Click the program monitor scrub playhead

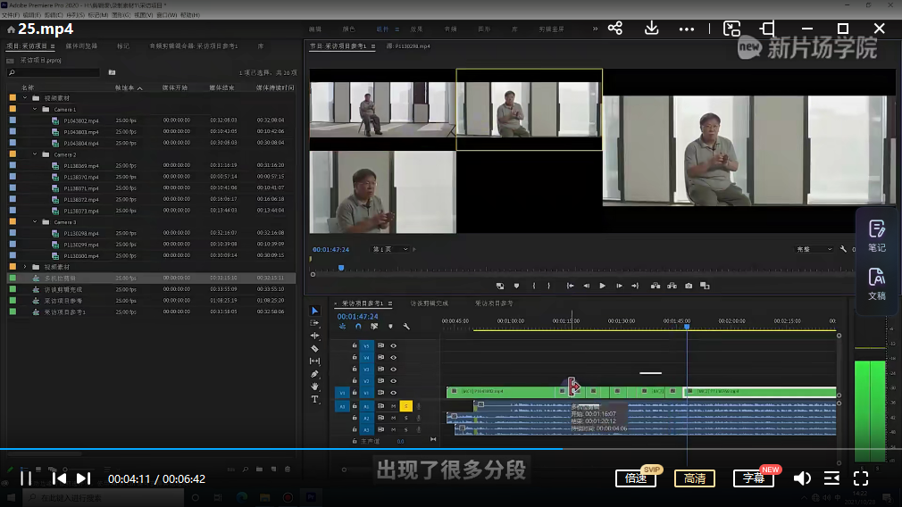click(341, 268)
